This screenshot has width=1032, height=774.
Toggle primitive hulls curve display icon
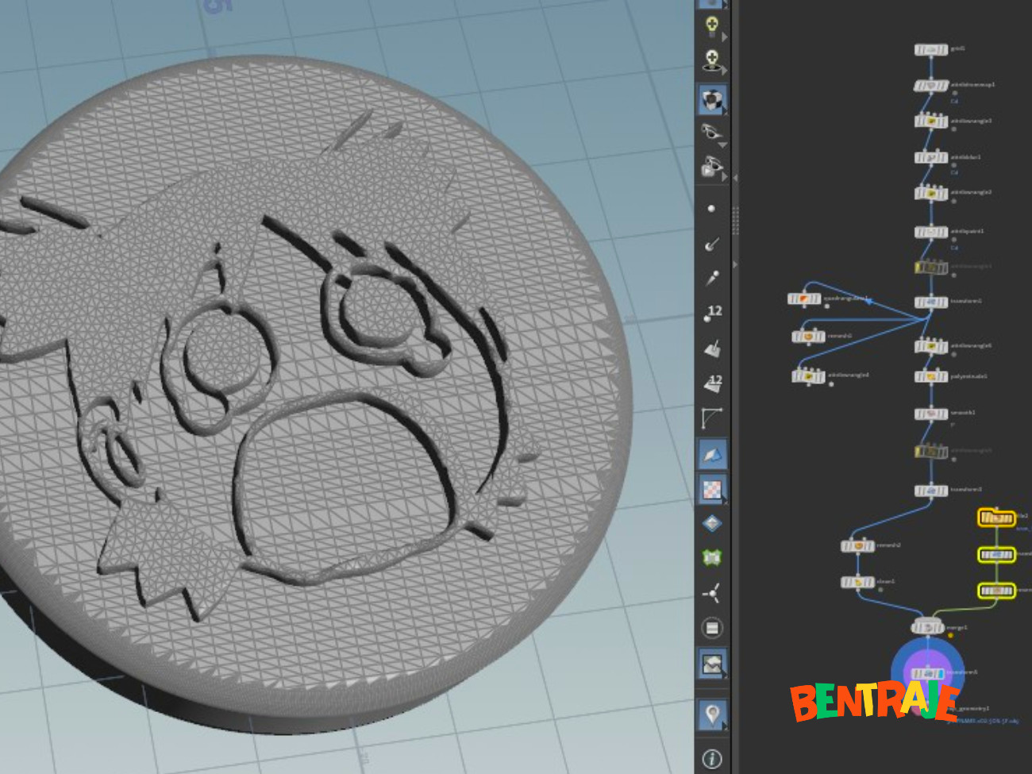[x=712, y=418]
